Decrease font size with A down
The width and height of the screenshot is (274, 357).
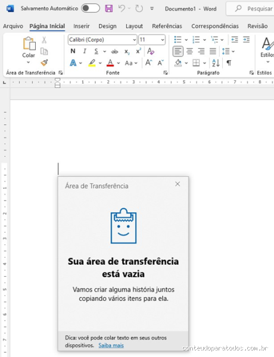pos(161,62)
